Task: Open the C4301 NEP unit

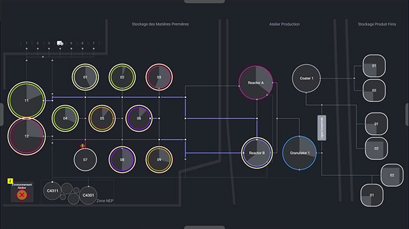Action: pos(88,195)
